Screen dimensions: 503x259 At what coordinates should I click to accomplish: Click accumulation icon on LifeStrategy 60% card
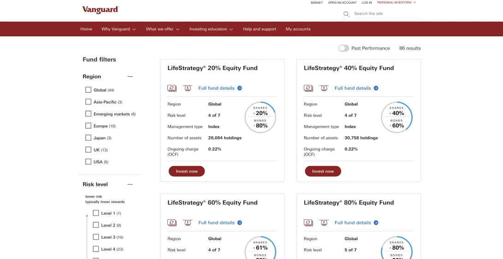click(x=172, y=223)
